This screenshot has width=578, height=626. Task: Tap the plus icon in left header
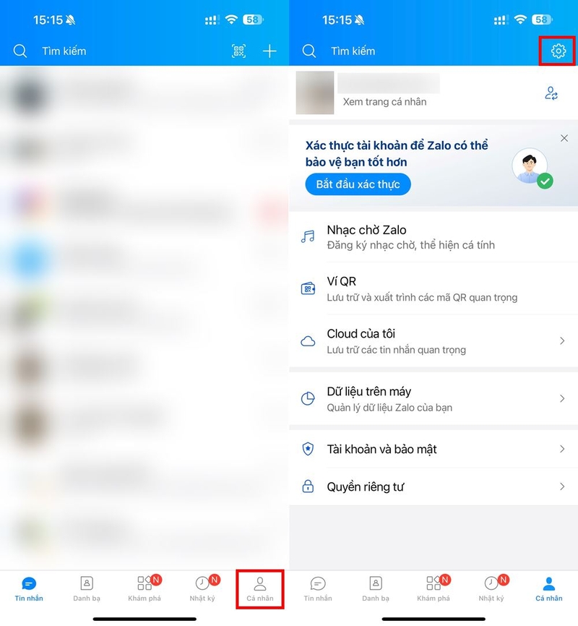[269, 51]
